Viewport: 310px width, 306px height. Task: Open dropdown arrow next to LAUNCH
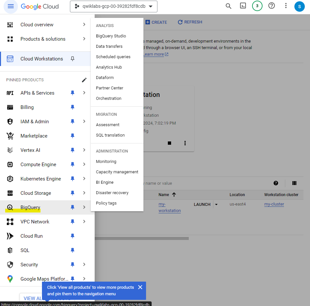click(216, 205)
